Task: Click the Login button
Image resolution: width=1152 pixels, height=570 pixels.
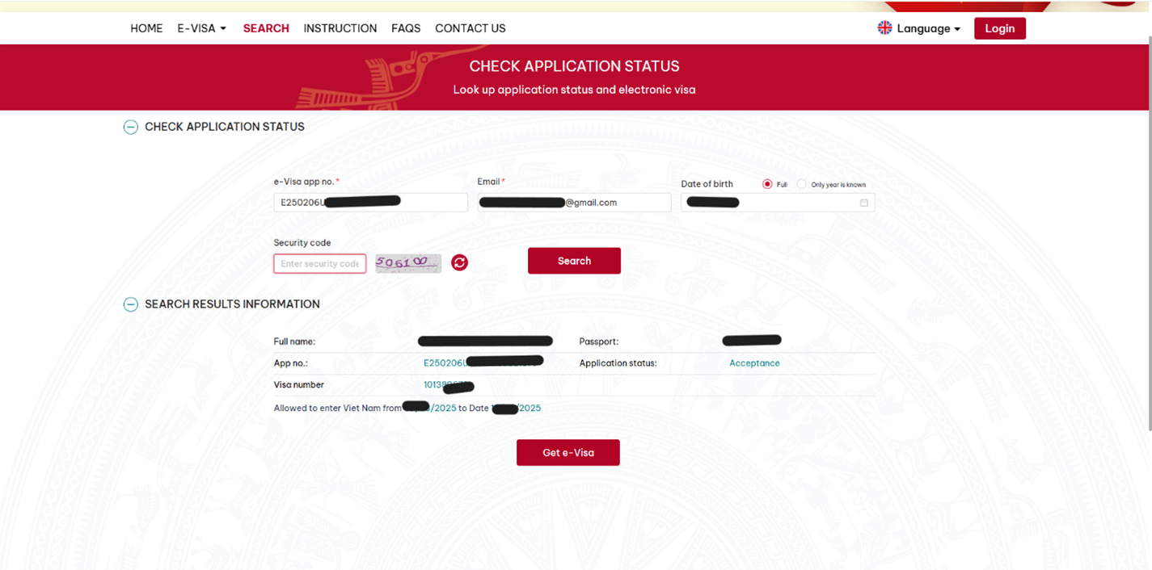Action: [999, 28]
